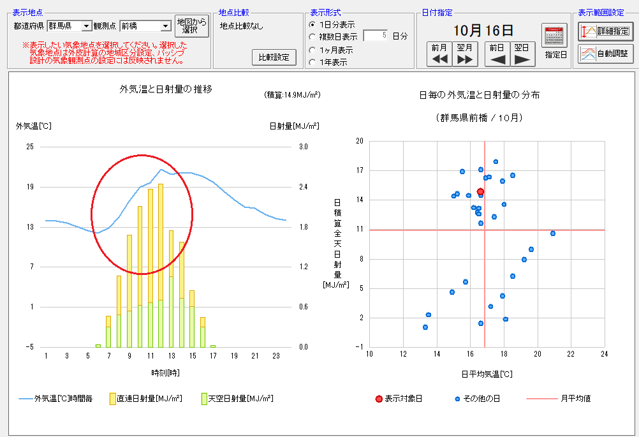This screenshot has height=437, width=639.
Task: Click the yellow 直達日射量 legend swatch
Action: 112,399
